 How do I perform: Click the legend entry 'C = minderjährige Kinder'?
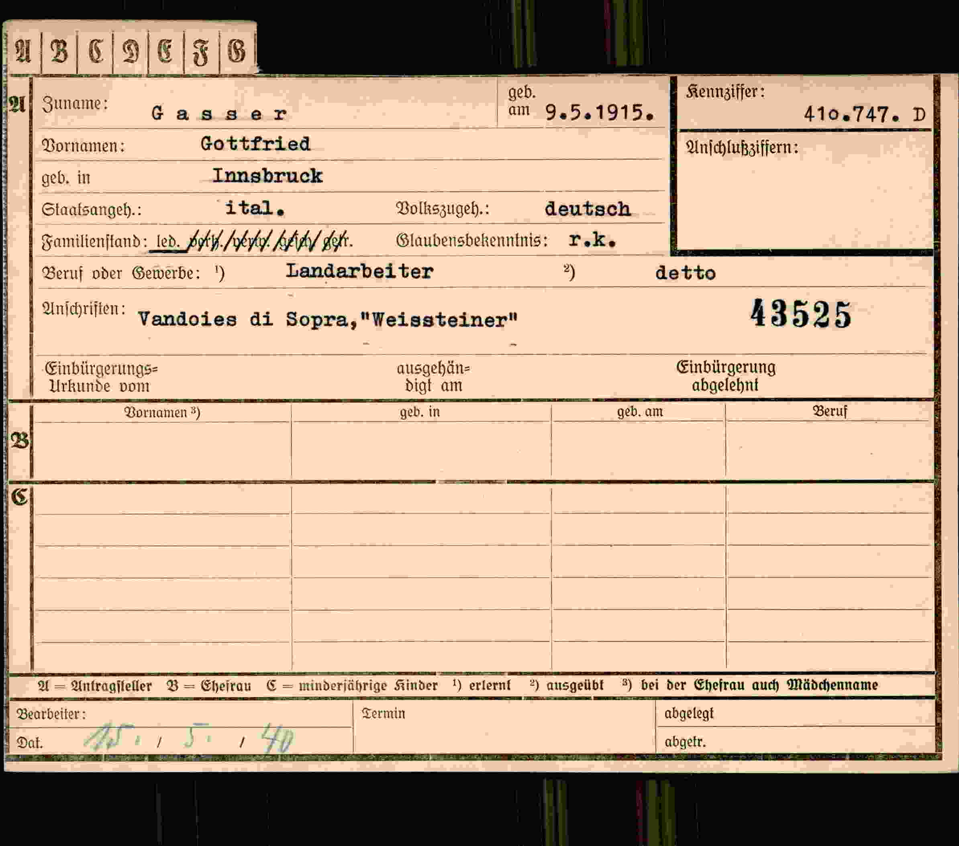[x=352, y=686]
